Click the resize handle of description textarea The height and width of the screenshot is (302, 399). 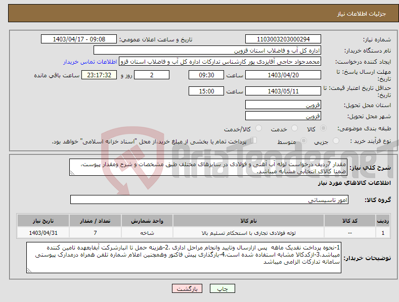pos(72,173)
